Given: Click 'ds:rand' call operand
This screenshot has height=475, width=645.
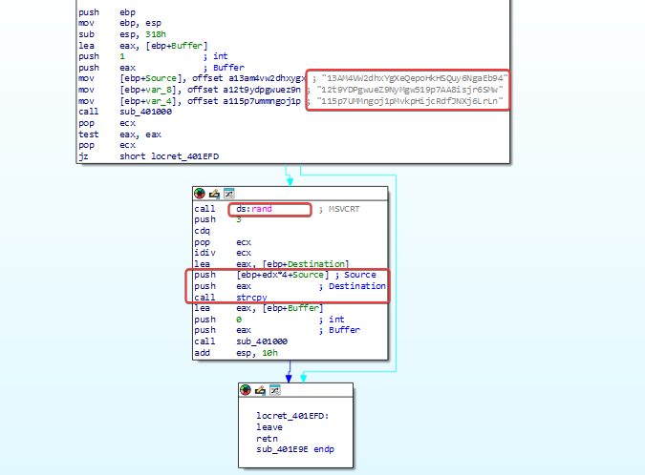Looking at the screenshot, I should 254,209.
